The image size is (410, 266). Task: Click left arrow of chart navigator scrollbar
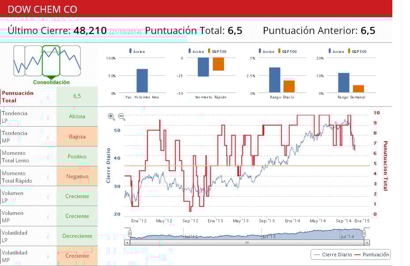127,243
